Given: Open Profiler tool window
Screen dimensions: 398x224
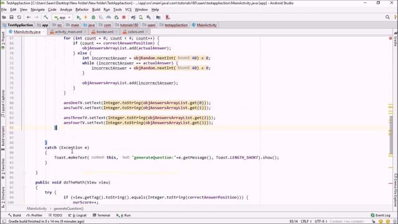Looking at the screenshot, I should coord(34,215).
